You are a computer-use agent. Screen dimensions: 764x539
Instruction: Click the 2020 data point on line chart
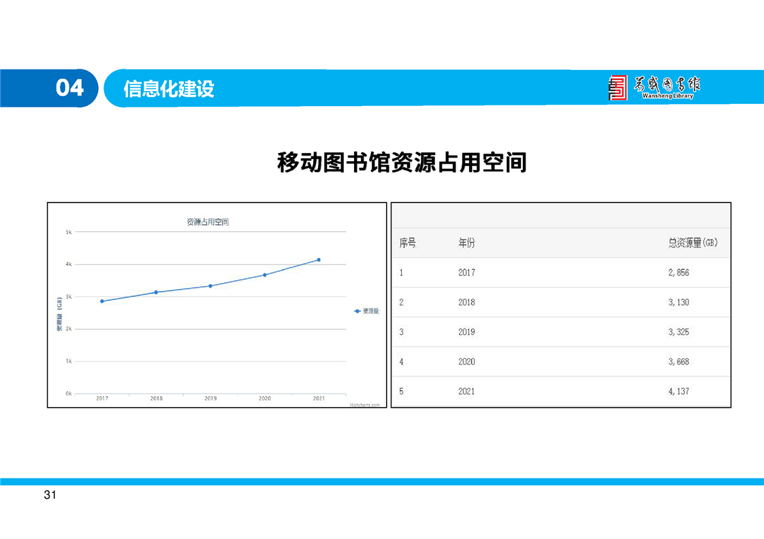265,275
